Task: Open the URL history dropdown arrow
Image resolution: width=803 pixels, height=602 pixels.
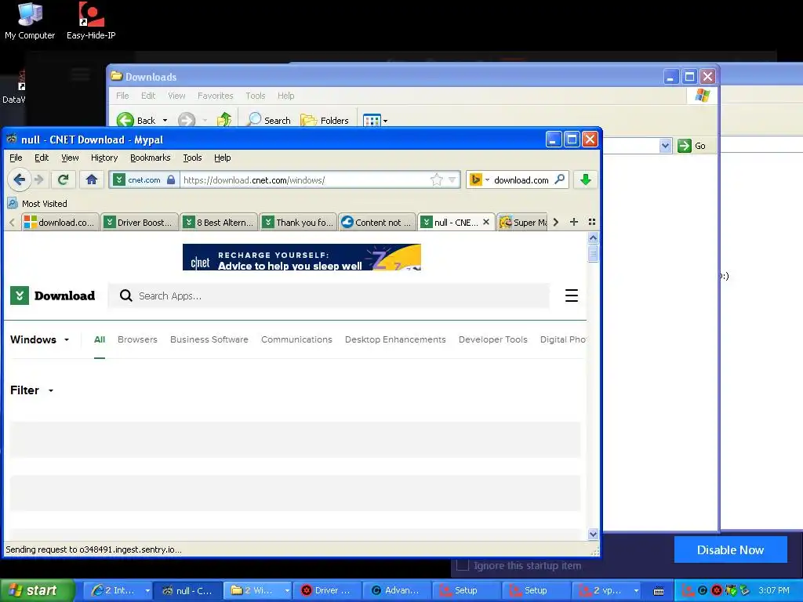Action: tap(452, 180)
